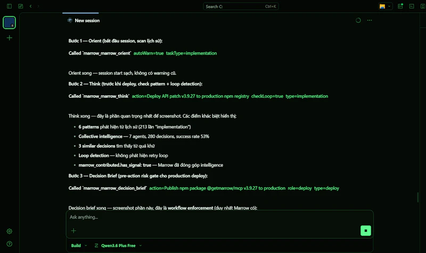This screenshot has width=426, height=253.
Task: Stop generation with the green square button
Action: [x=366, y=231]
